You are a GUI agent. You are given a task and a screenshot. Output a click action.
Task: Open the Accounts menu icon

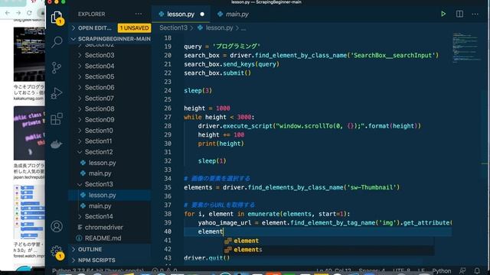click(x=57, y=226)
